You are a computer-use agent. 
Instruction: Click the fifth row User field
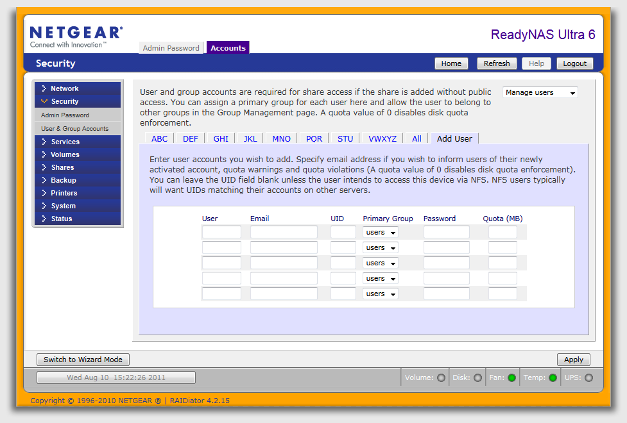pos(221,294)
